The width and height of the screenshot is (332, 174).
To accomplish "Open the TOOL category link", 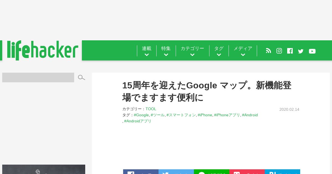I will pyautogui.click(x=151, y=109).
